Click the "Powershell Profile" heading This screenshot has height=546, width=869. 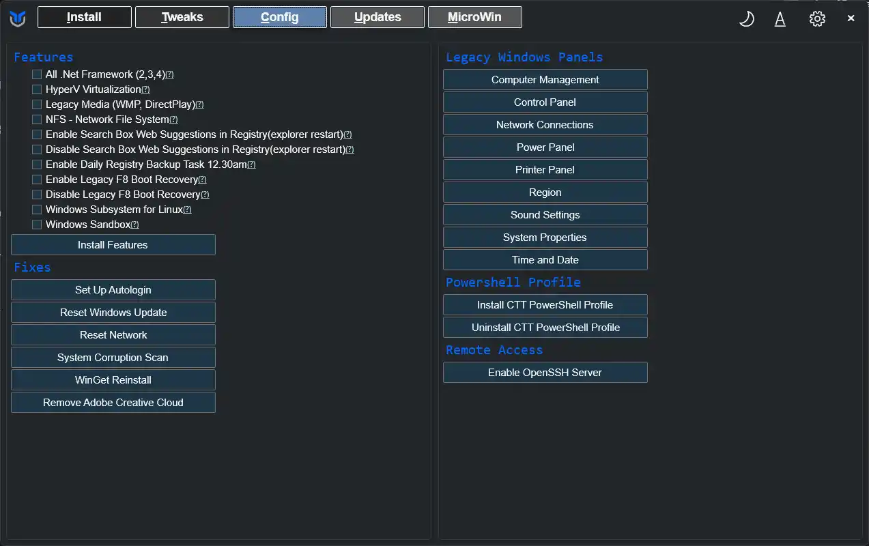[x=513, y=283]
